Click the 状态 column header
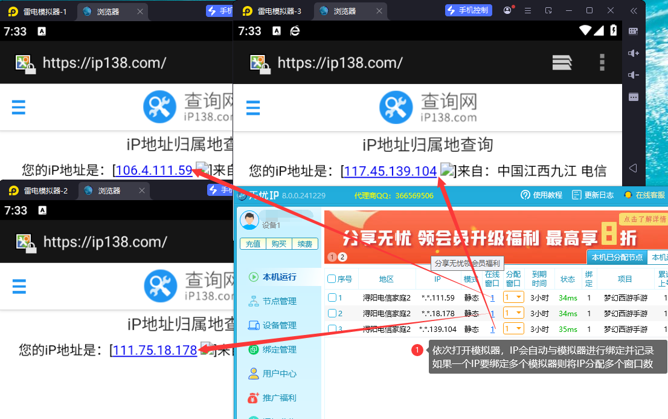This screenshot has width=668, height=419. 568,279
